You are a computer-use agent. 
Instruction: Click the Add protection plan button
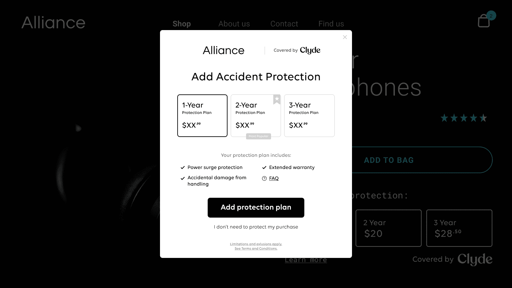point(256,207)
